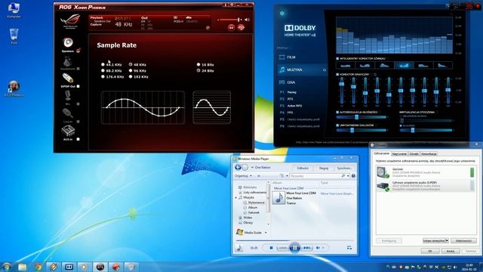Choose the sixth equalizer preset curve in Dolby
483x272 pixels.
pyautogui.click(x=443, y=65)
